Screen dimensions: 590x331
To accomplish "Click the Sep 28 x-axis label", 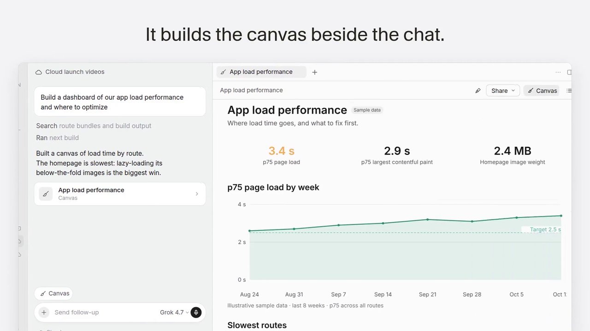I will [x=472, y=294].
